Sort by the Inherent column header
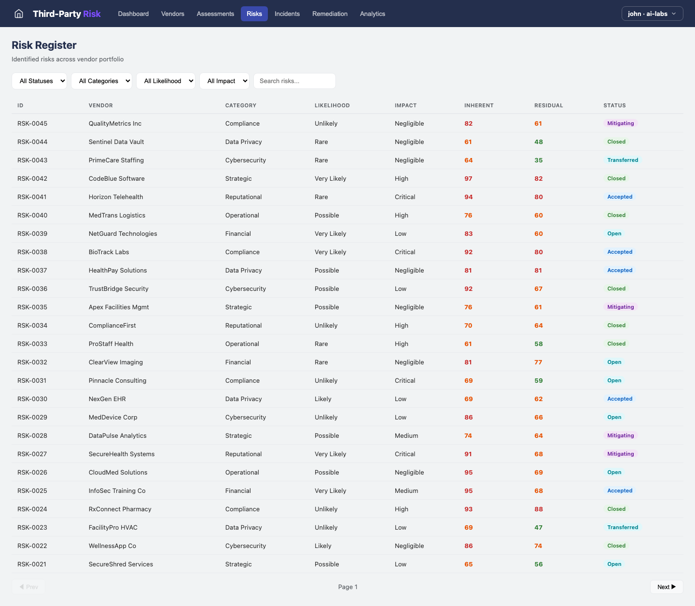695x606 pixels. point(479,105)
